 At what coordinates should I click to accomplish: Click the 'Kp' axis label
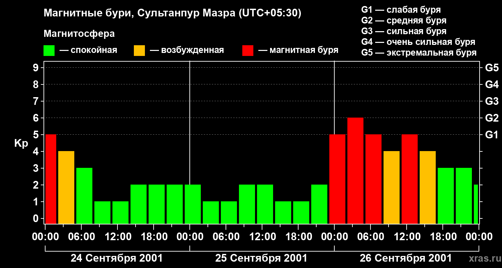21,143
